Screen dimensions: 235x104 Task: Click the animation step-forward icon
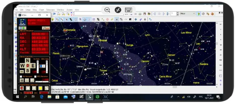click(x=168, y=14)
